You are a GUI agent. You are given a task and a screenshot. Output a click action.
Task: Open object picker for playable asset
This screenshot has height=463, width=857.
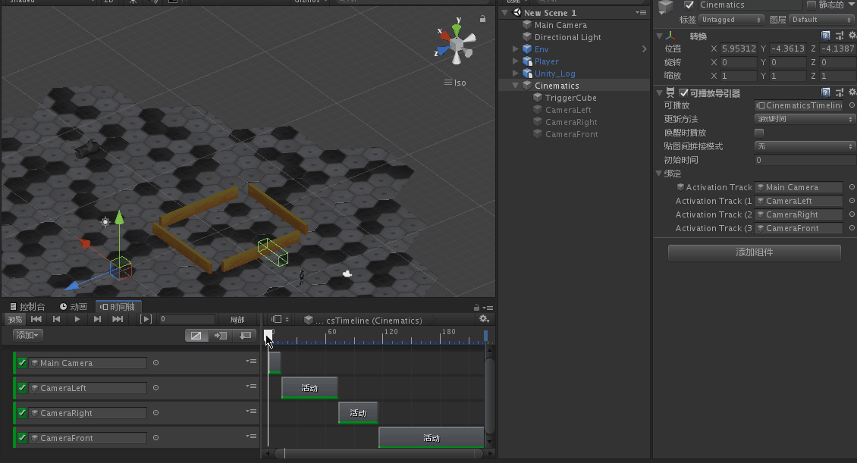click(x=852, y=105)
